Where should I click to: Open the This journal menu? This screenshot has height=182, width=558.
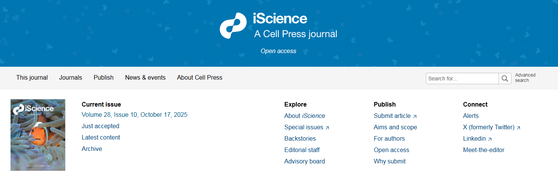(32, 77)
